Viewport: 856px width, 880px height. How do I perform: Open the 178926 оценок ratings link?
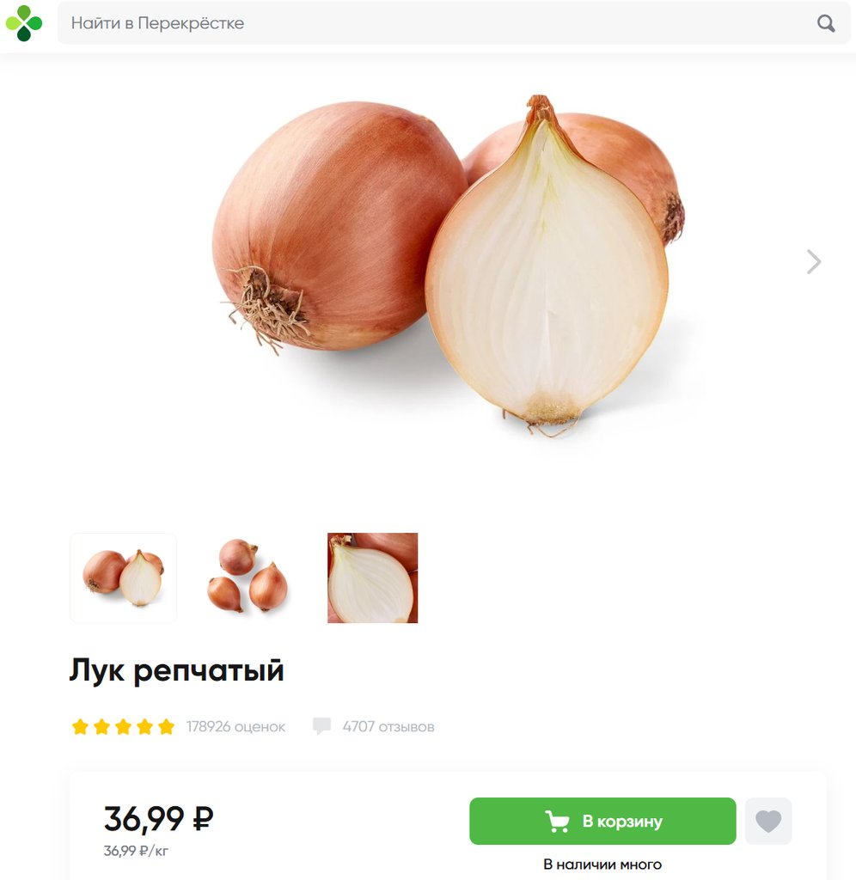pyautogui.click(x=235, y=727)
